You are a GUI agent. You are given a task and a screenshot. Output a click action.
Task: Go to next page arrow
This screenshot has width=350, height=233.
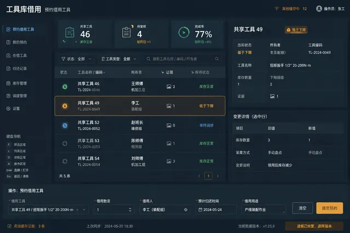218,176
